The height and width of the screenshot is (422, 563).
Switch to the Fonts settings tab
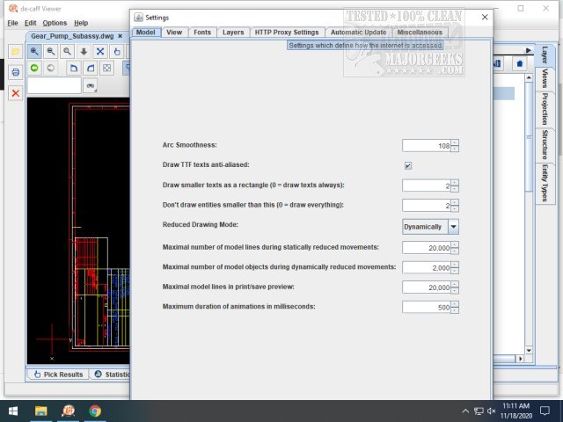click(202, 33)
